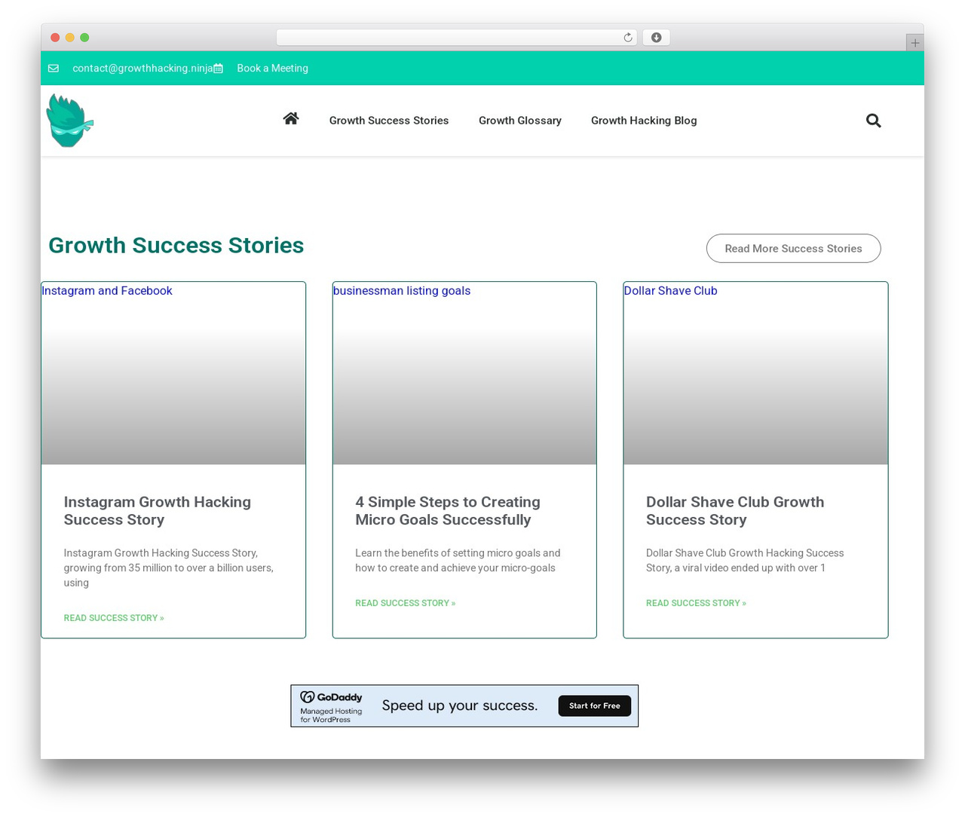
Task: Click Read Success Story under Micro Goals card
Action: pos(406,603)
